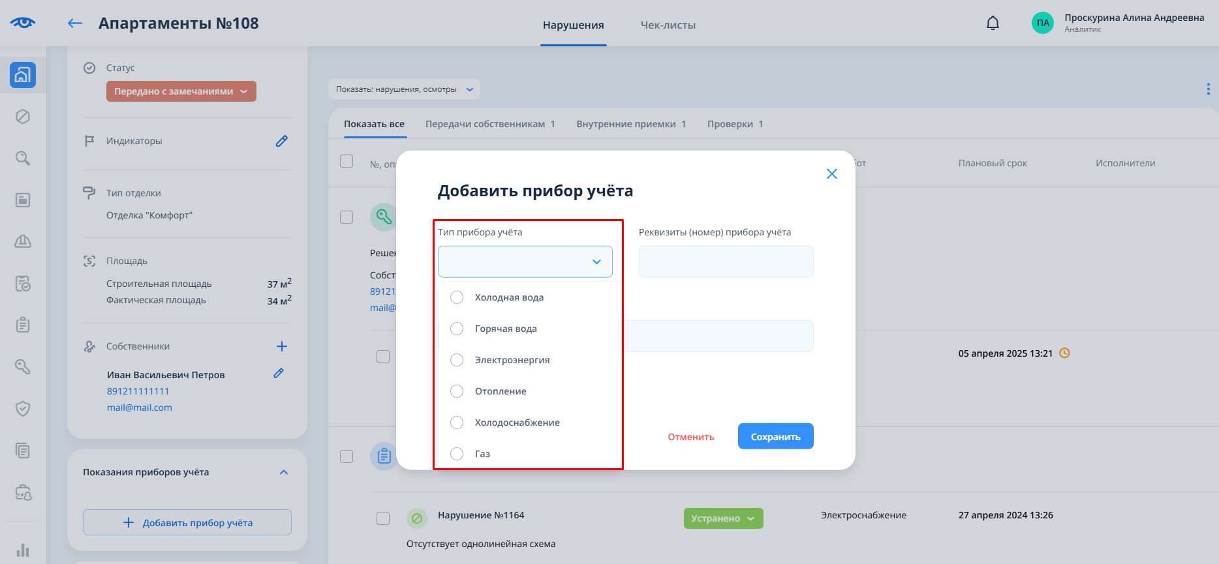Open the search icon in the left sidebar
The image size is (1219, 564).
[23, 158]
